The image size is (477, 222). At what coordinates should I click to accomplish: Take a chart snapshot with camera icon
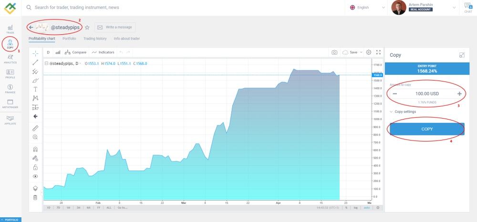coord(335,52)
